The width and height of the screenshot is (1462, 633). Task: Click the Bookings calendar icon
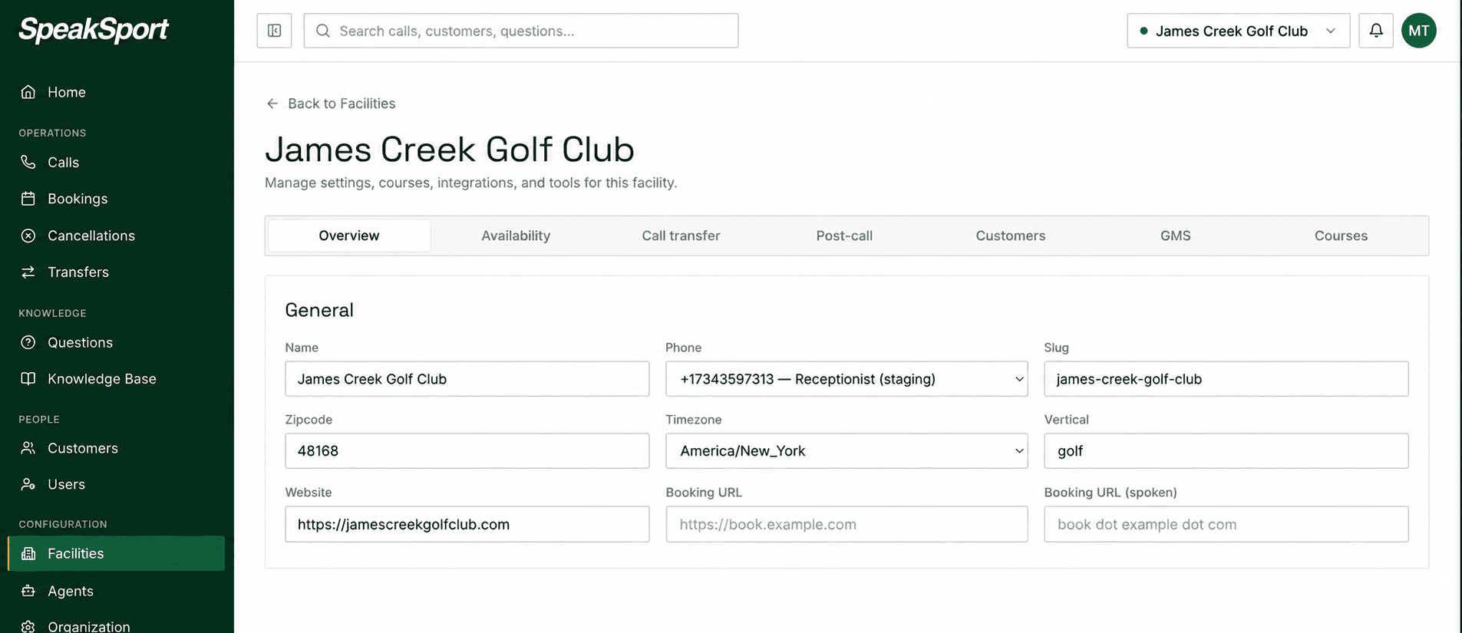(x=28, y=199)
